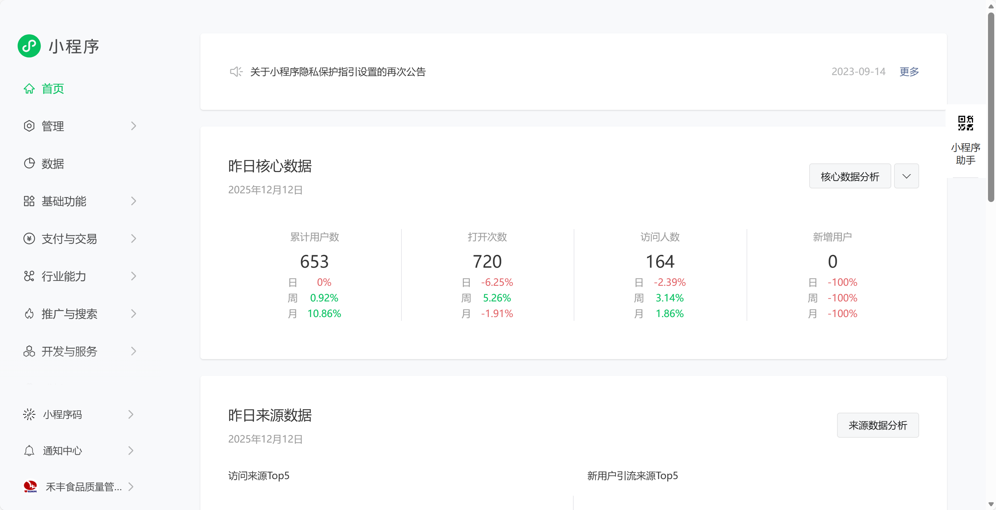Open the 更多 announcements link
Screen dimensions: 996x510
pyautogui.click(x=909, y=72)
